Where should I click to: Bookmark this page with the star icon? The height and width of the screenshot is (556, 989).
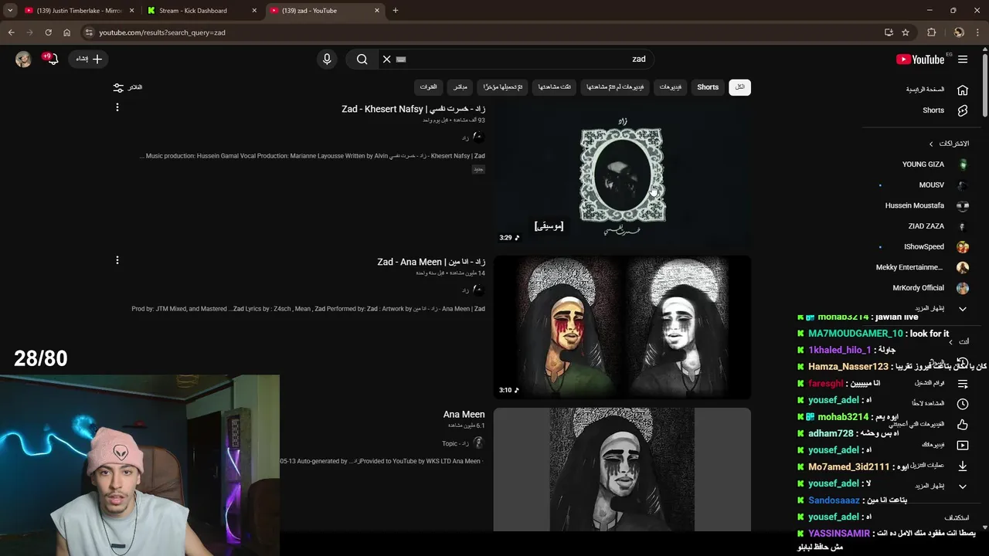906,32
